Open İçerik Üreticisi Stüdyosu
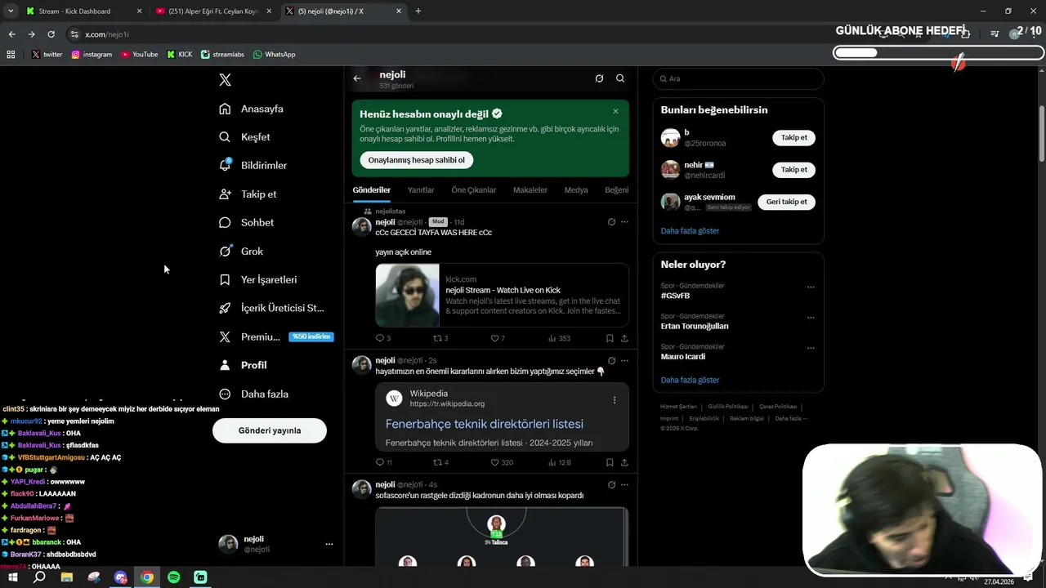 coord(271,308)
